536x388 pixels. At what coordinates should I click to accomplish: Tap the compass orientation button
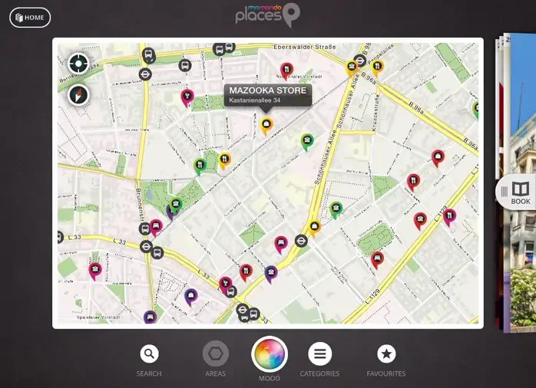tap(78, 95)
